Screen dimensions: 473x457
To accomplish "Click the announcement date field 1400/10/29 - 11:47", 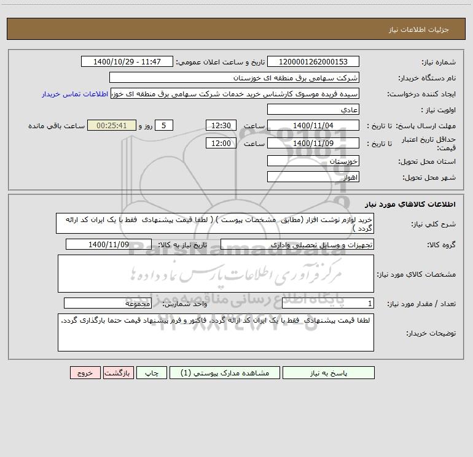I will (x=127, y=61).
